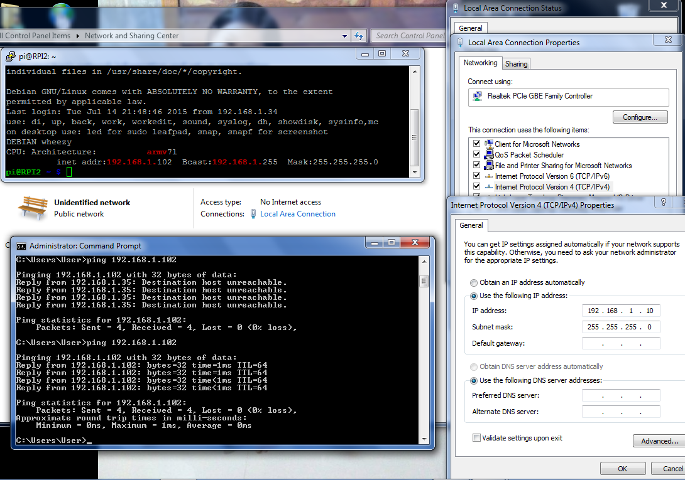Viewport: 685px width, 480px height.
Task: Click the refresh icon beside the address bar
Action: (359, 36)
